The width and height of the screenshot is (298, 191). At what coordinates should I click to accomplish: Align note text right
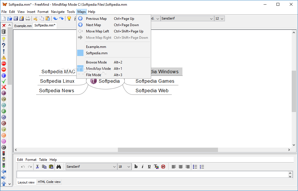pyautogui.click(x=187, y=167)
